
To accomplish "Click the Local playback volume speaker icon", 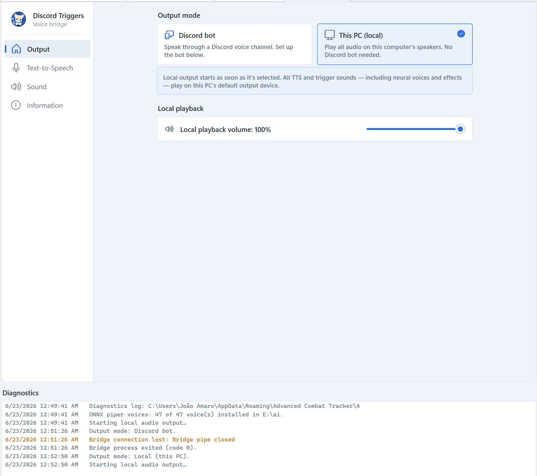I will tap(169, 129).
